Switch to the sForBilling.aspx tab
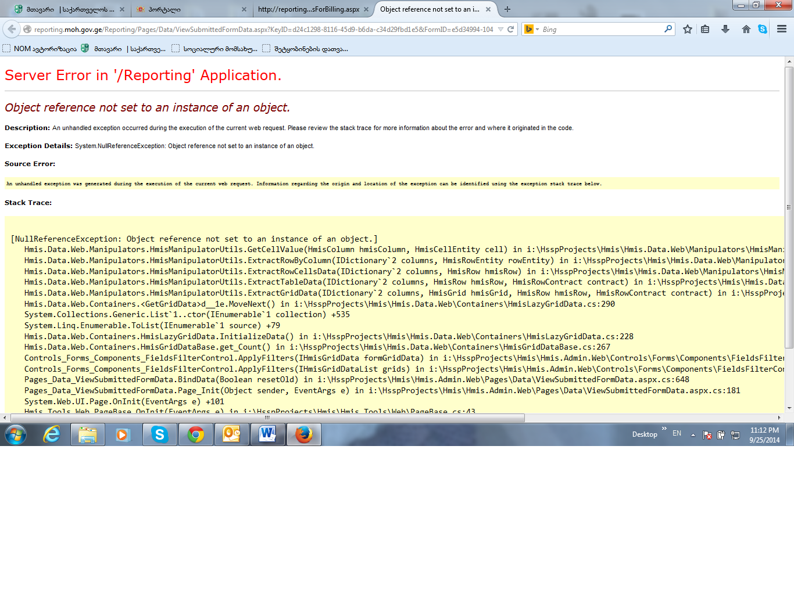This screenshot has width=794, height=604. click(x=308, y=9)
